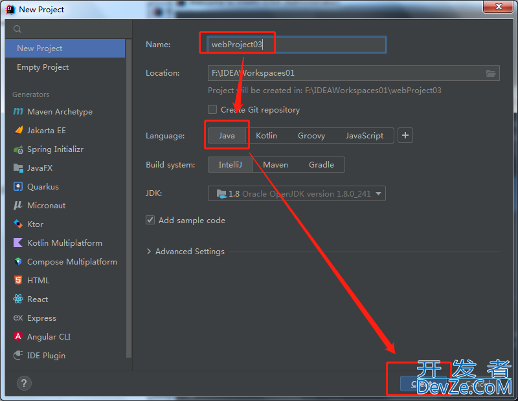
Task: Choose Gradle build system
Action: click(321, 165)
